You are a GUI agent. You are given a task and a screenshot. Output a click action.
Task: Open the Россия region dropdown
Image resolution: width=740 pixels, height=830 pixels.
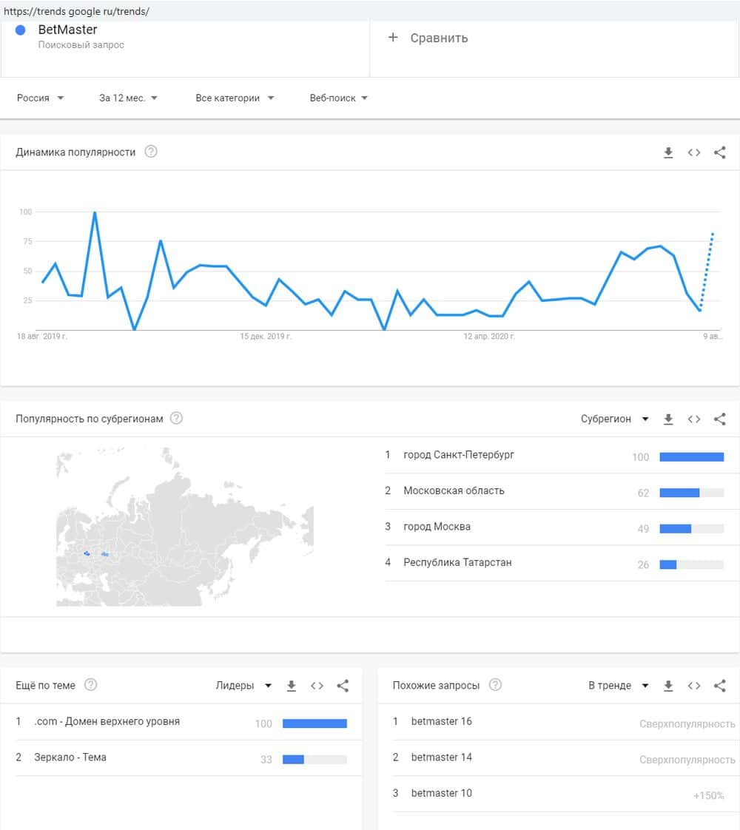click(40, 98)
